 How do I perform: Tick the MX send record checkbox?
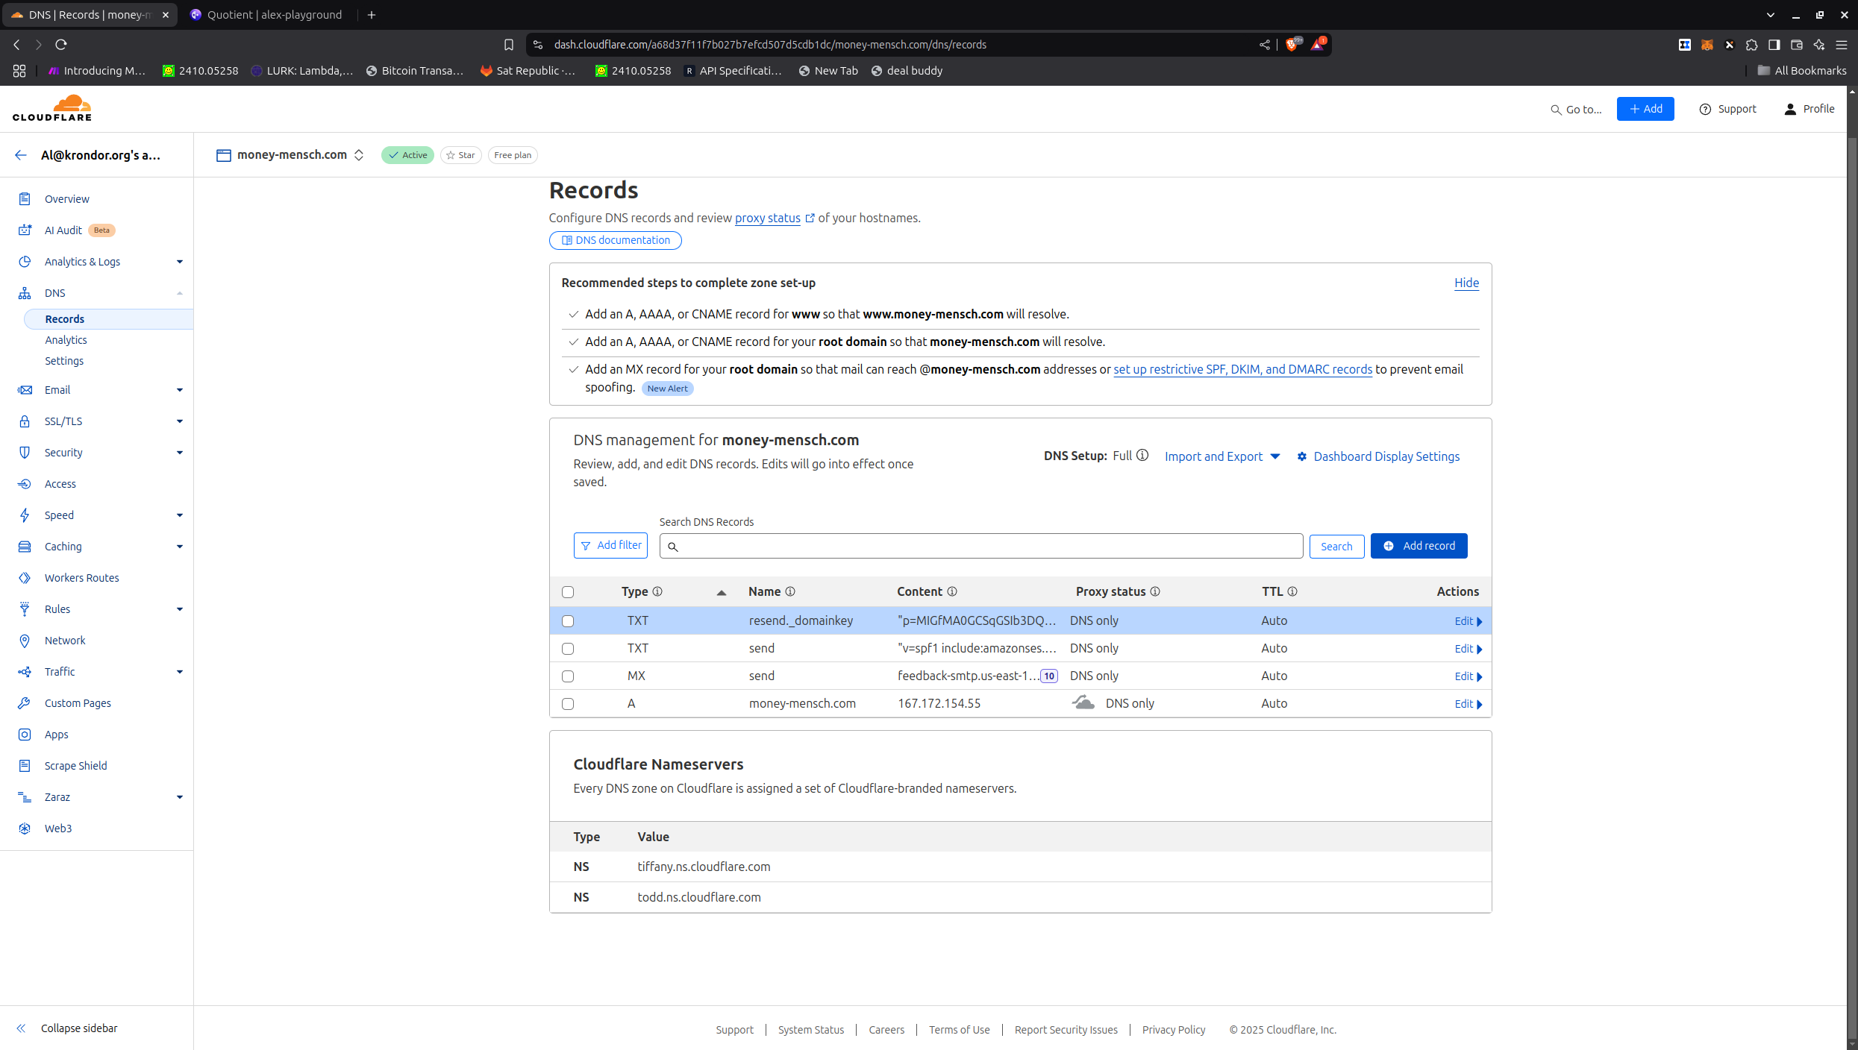click(x=568, y=676)
